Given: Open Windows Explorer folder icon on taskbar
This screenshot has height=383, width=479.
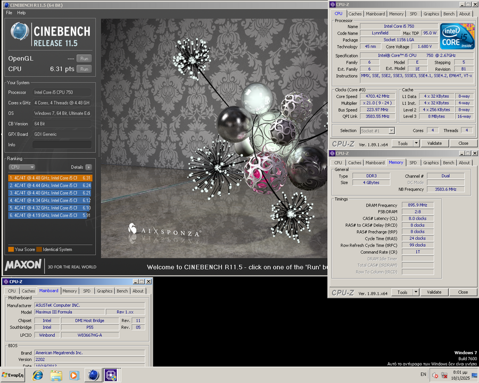Looking at the screenshot, I should pos(56,374).
